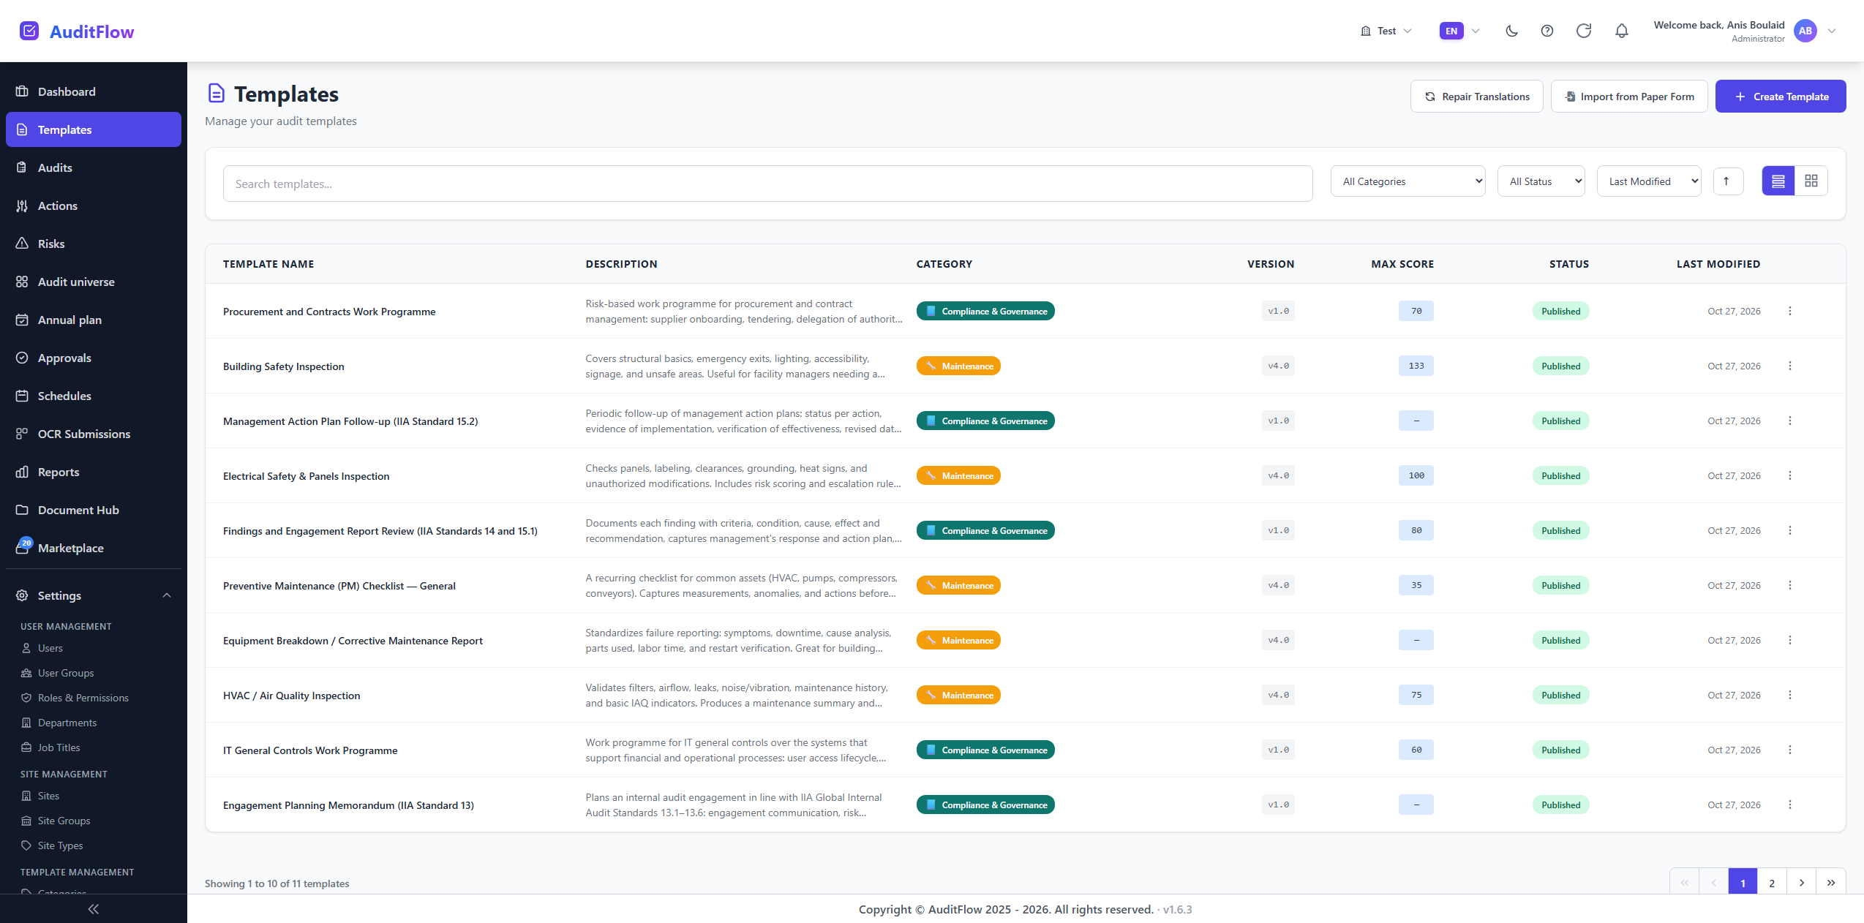Open Document Hub in the sidebar
The height and width of the screenshot is (923, 1864).
point(94,510)
